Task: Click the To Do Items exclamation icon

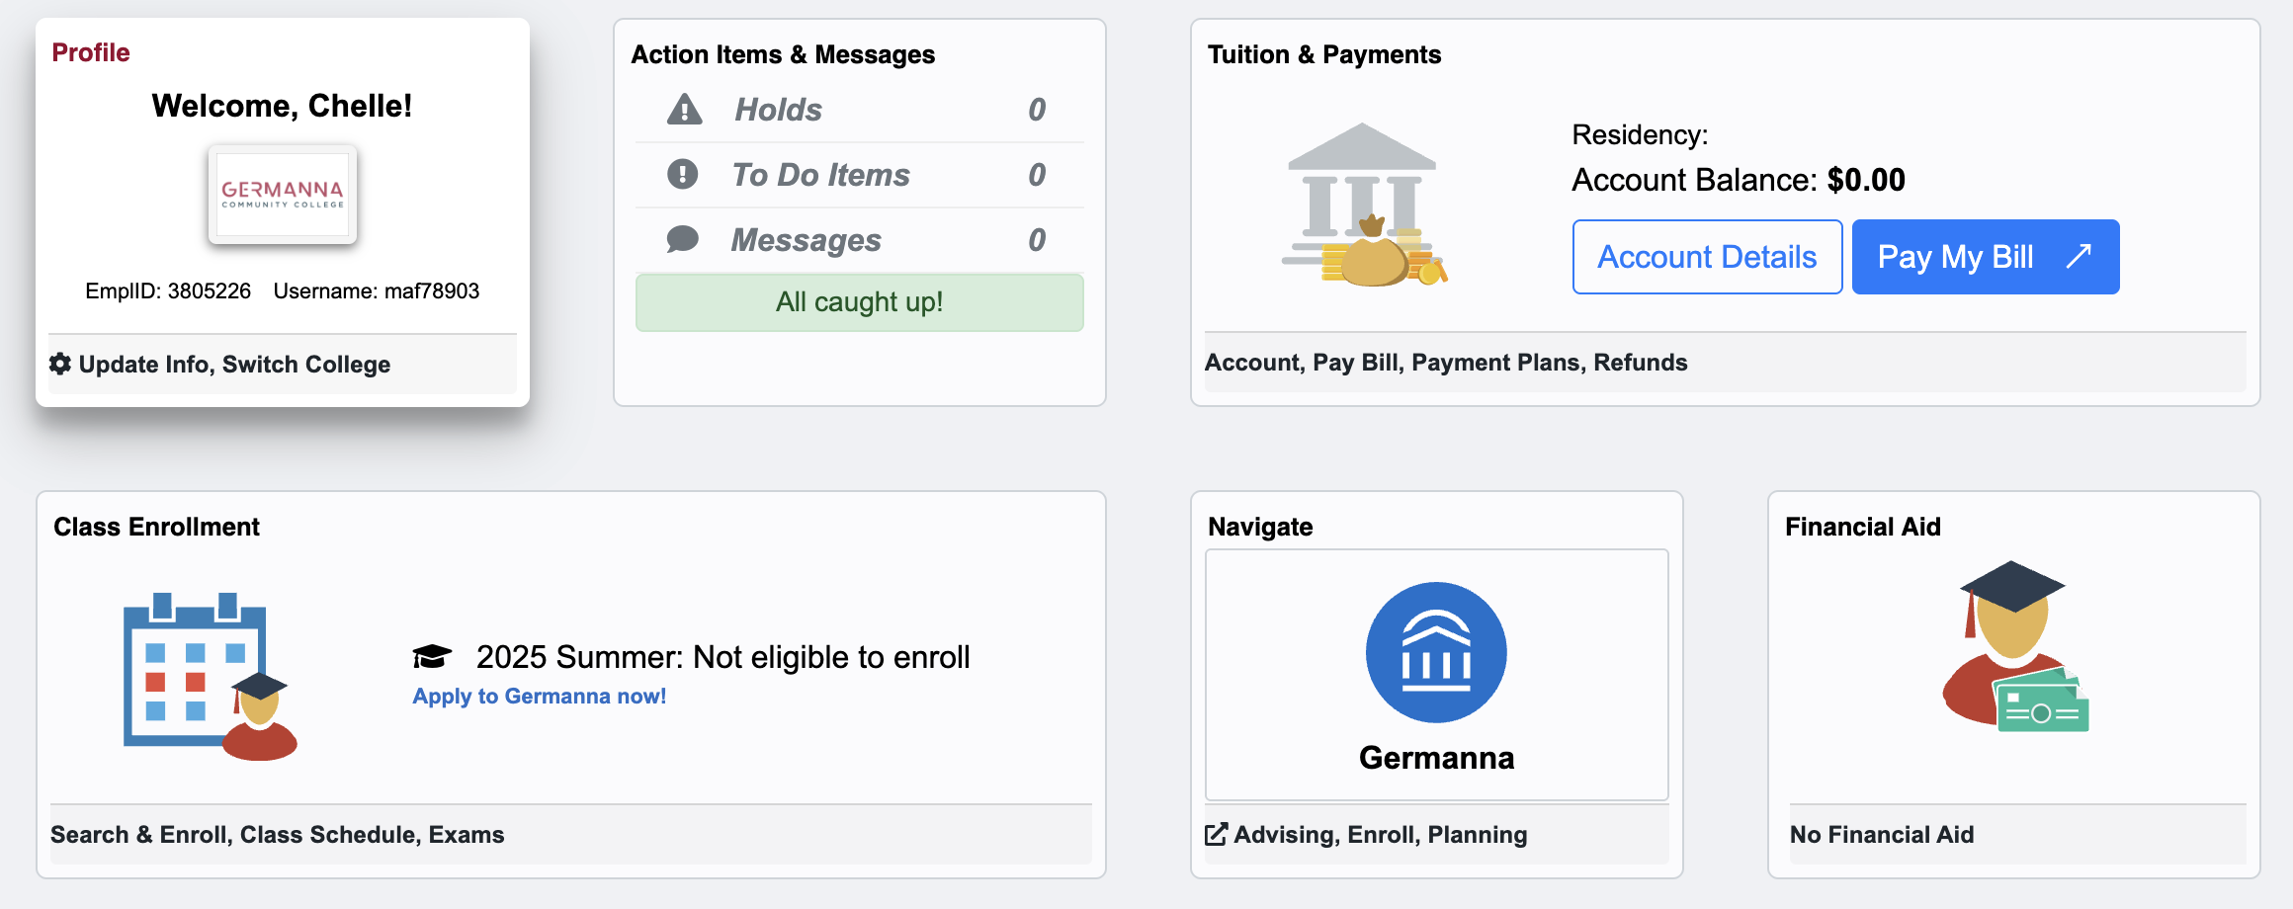Action: click(x=682, y=174)
